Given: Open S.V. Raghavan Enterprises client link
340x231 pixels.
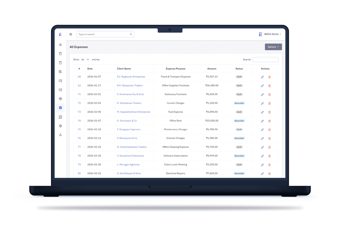Looking at the screenshot, I should (131, 77).
